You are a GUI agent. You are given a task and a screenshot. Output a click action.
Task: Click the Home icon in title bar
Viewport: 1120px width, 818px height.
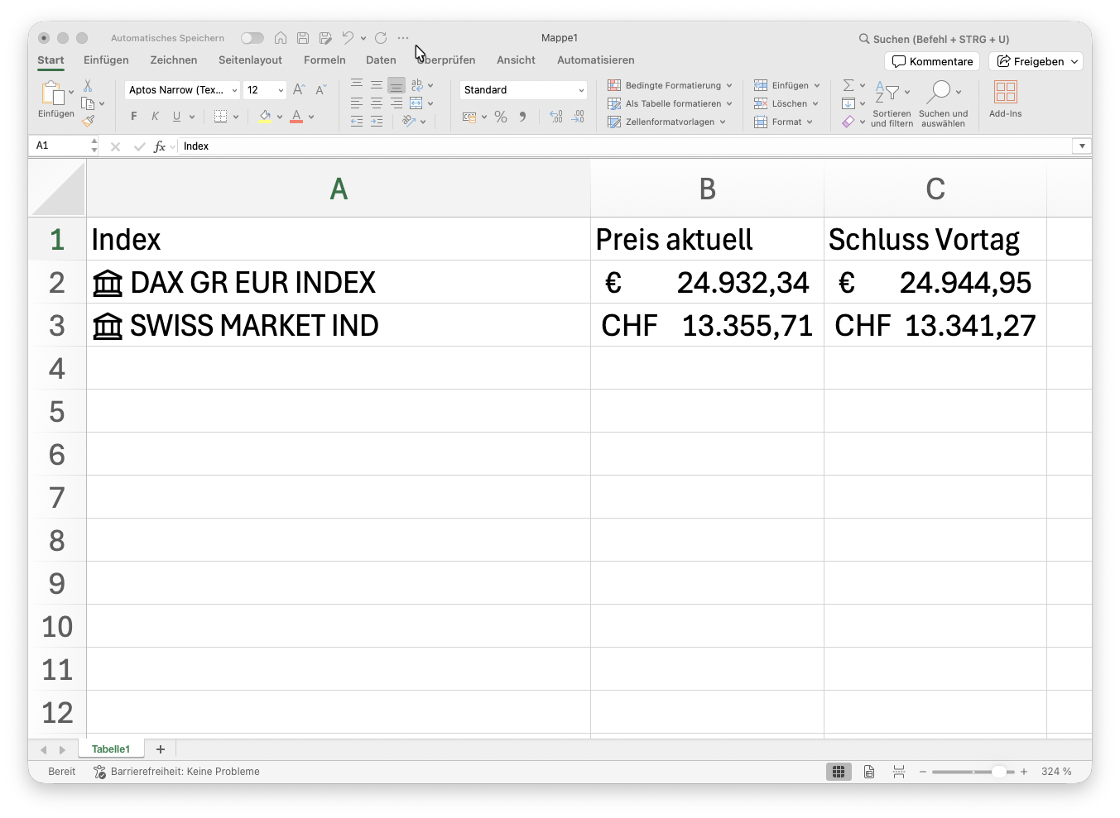tap(281, 38)
